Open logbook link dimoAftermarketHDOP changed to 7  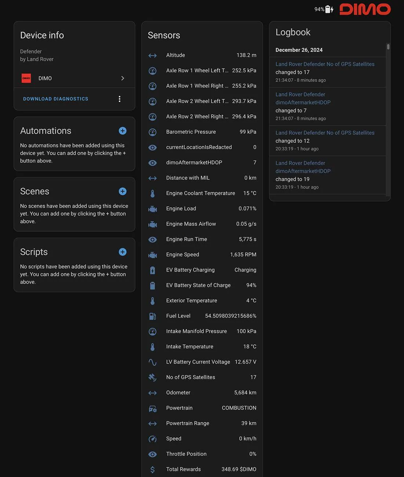click(303, 99)
